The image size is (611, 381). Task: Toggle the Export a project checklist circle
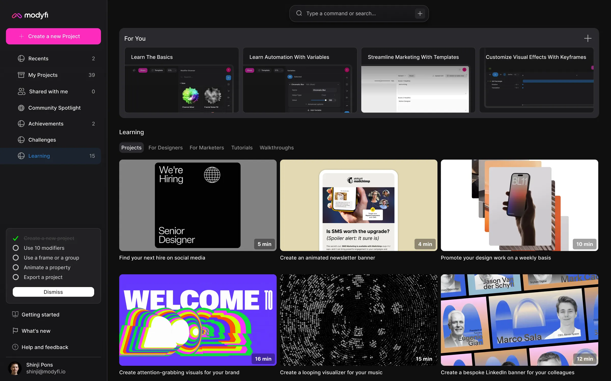pos(16,277)
